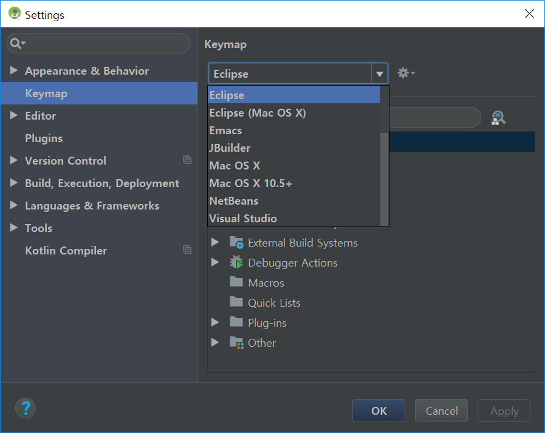545x433 pixels.
Task: Click the copy icon beside Version Control
Action: click(x=187, y=160)
